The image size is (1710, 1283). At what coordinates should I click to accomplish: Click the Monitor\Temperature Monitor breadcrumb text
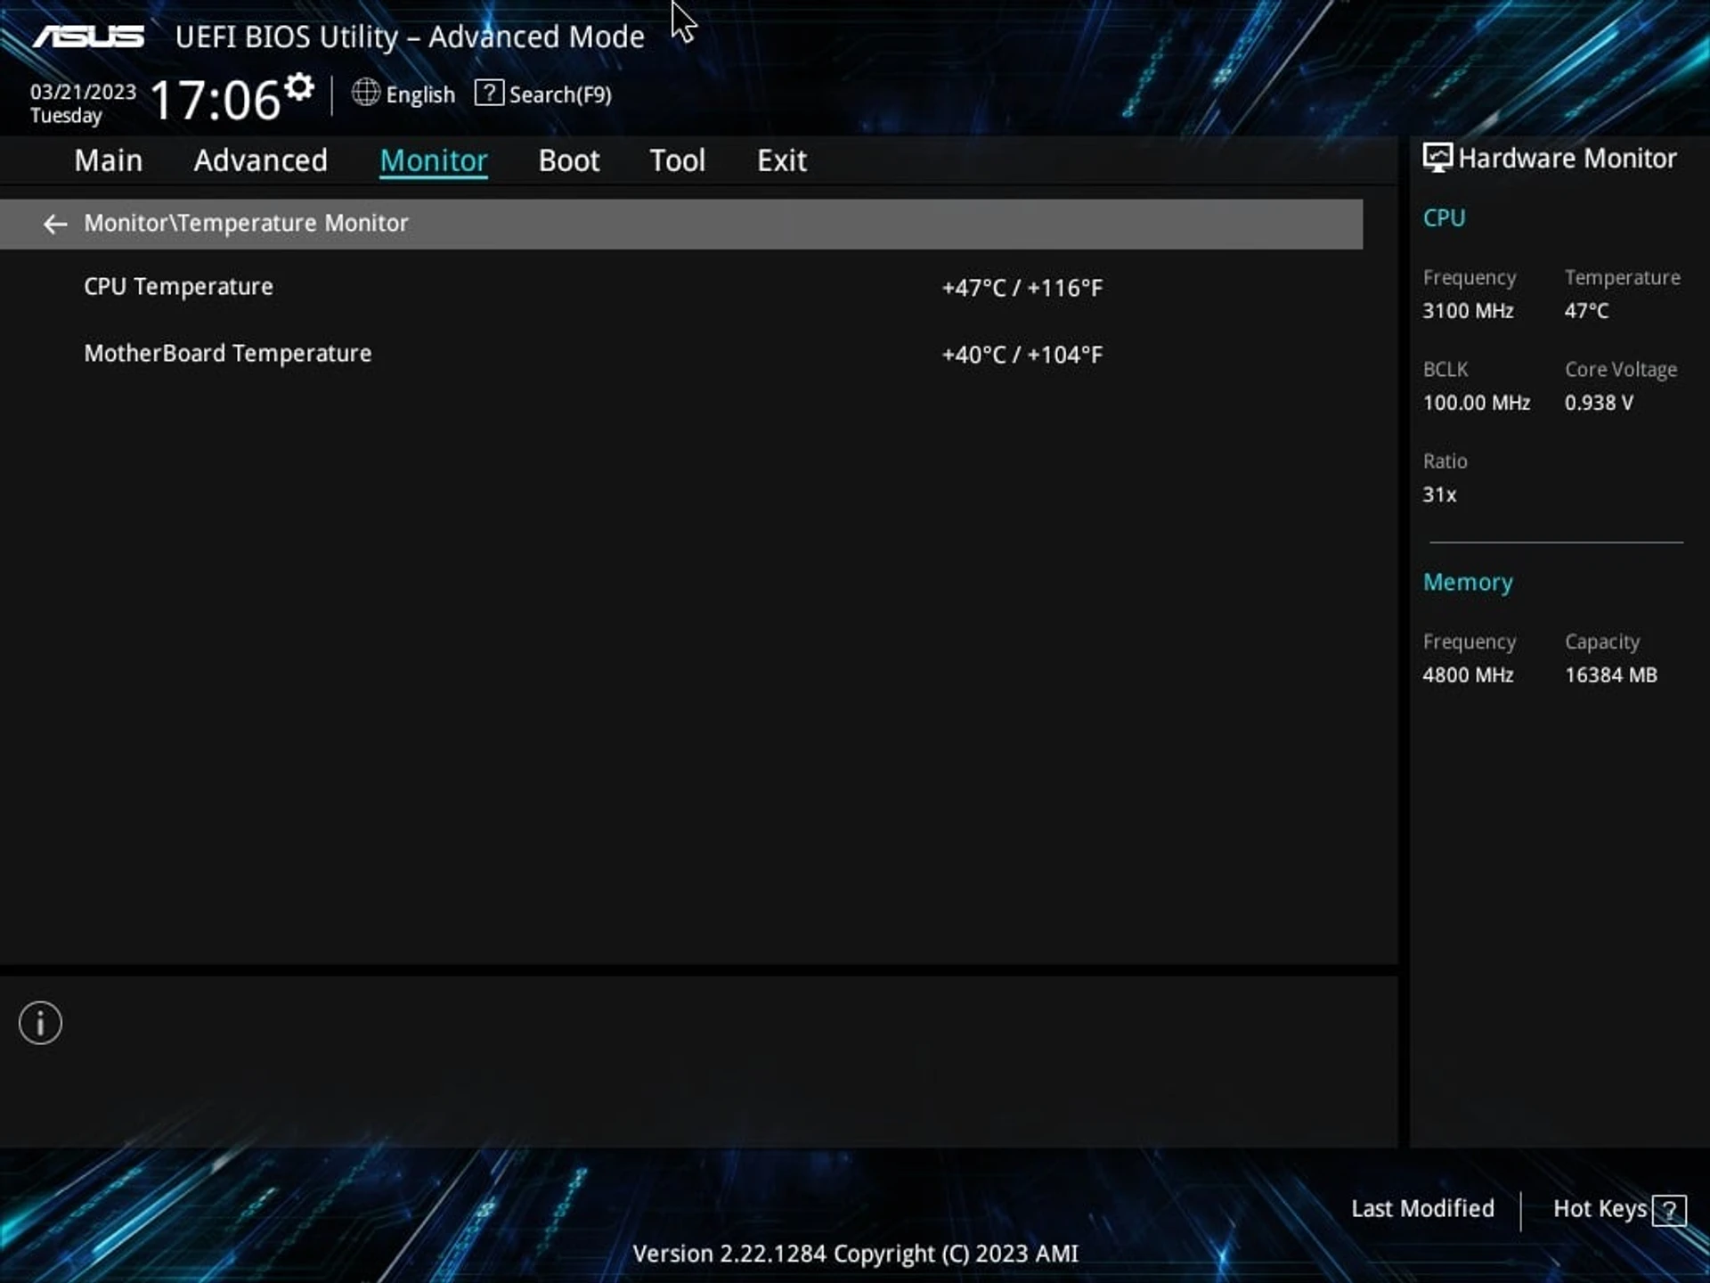[x=246, y=223]
